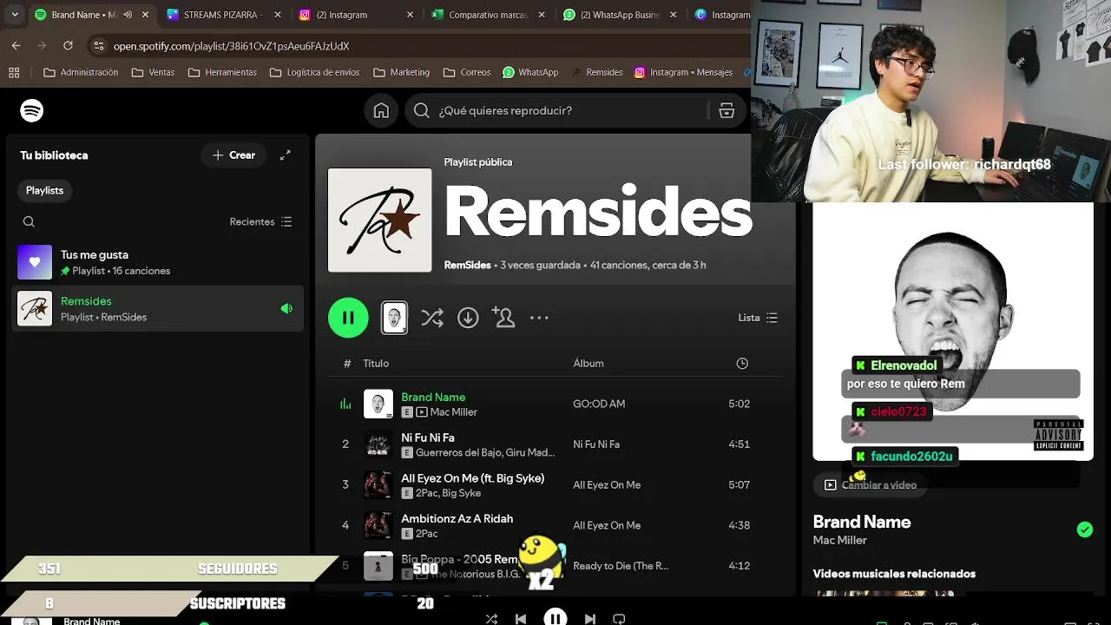Open GO:OD AM album link

tap(599, 404)
